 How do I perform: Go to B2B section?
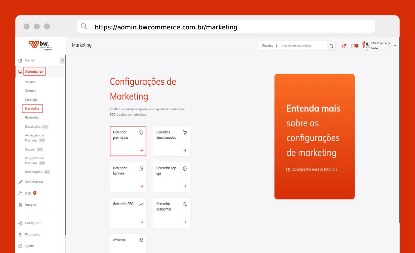[28, 193]
